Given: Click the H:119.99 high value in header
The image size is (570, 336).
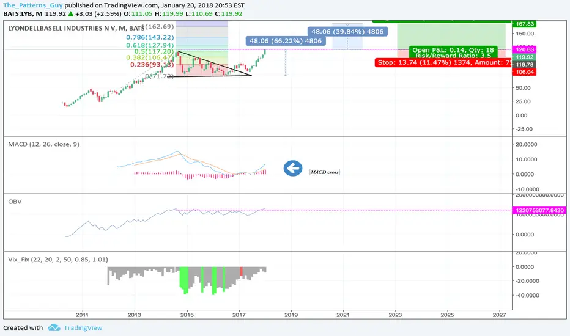Looking at the screenshot, I should click(x=169, y=14).
